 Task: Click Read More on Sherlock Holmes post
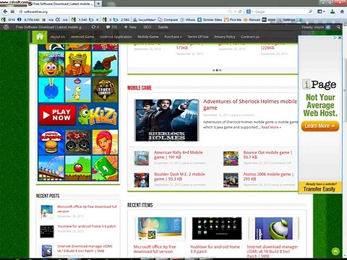click(271, 127)
